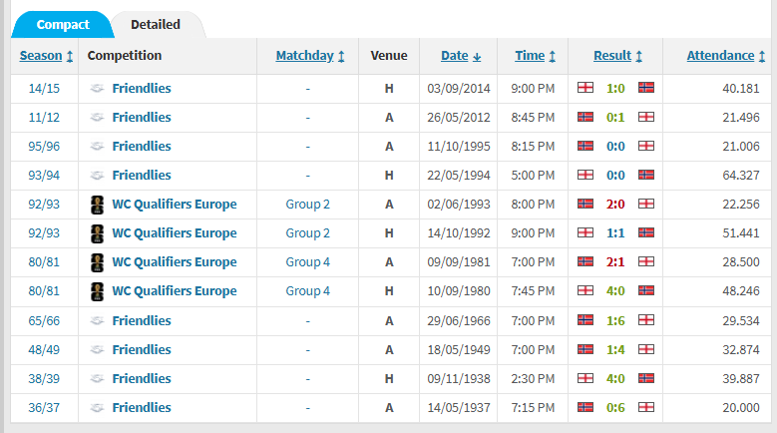
Task: Open the 1:6 result from 29/06/1966
Action: (615, 321)
